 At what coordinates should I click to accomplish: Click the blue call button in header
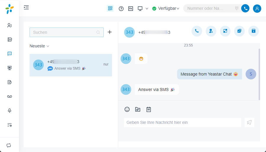click(245, 8)
